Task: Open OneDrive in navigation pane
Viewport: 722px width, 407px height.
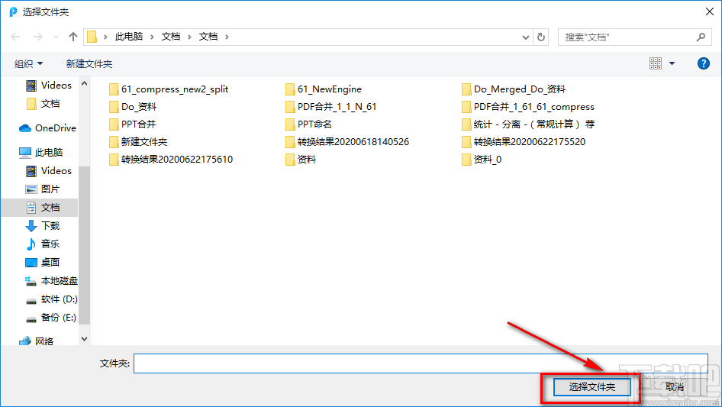Action: (x=47, y=128)
